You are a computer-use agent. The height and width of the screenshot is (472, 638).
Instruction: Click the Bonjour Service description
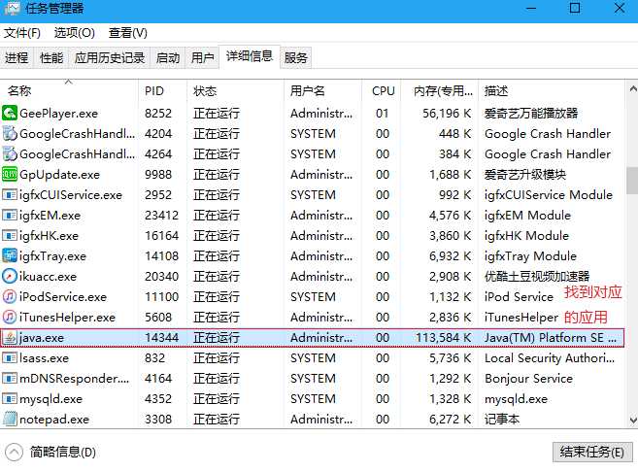[528, 379]
